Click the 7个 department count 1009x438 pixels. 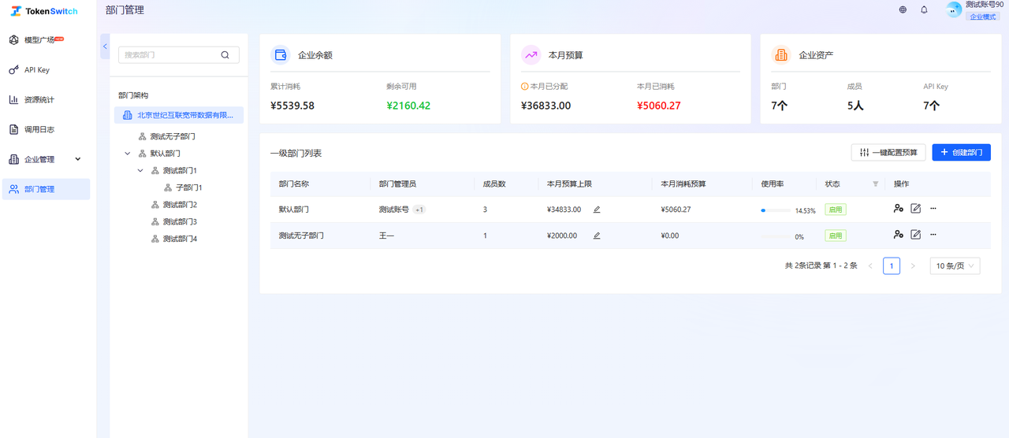point(779,106)
